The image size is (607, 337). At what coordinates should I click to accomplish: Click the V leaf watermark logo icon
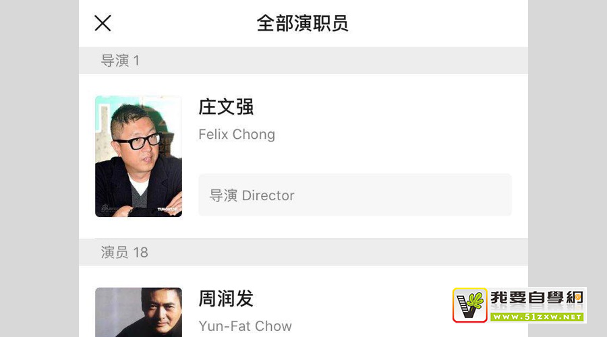pyautogui.click(x=470, y=305)
